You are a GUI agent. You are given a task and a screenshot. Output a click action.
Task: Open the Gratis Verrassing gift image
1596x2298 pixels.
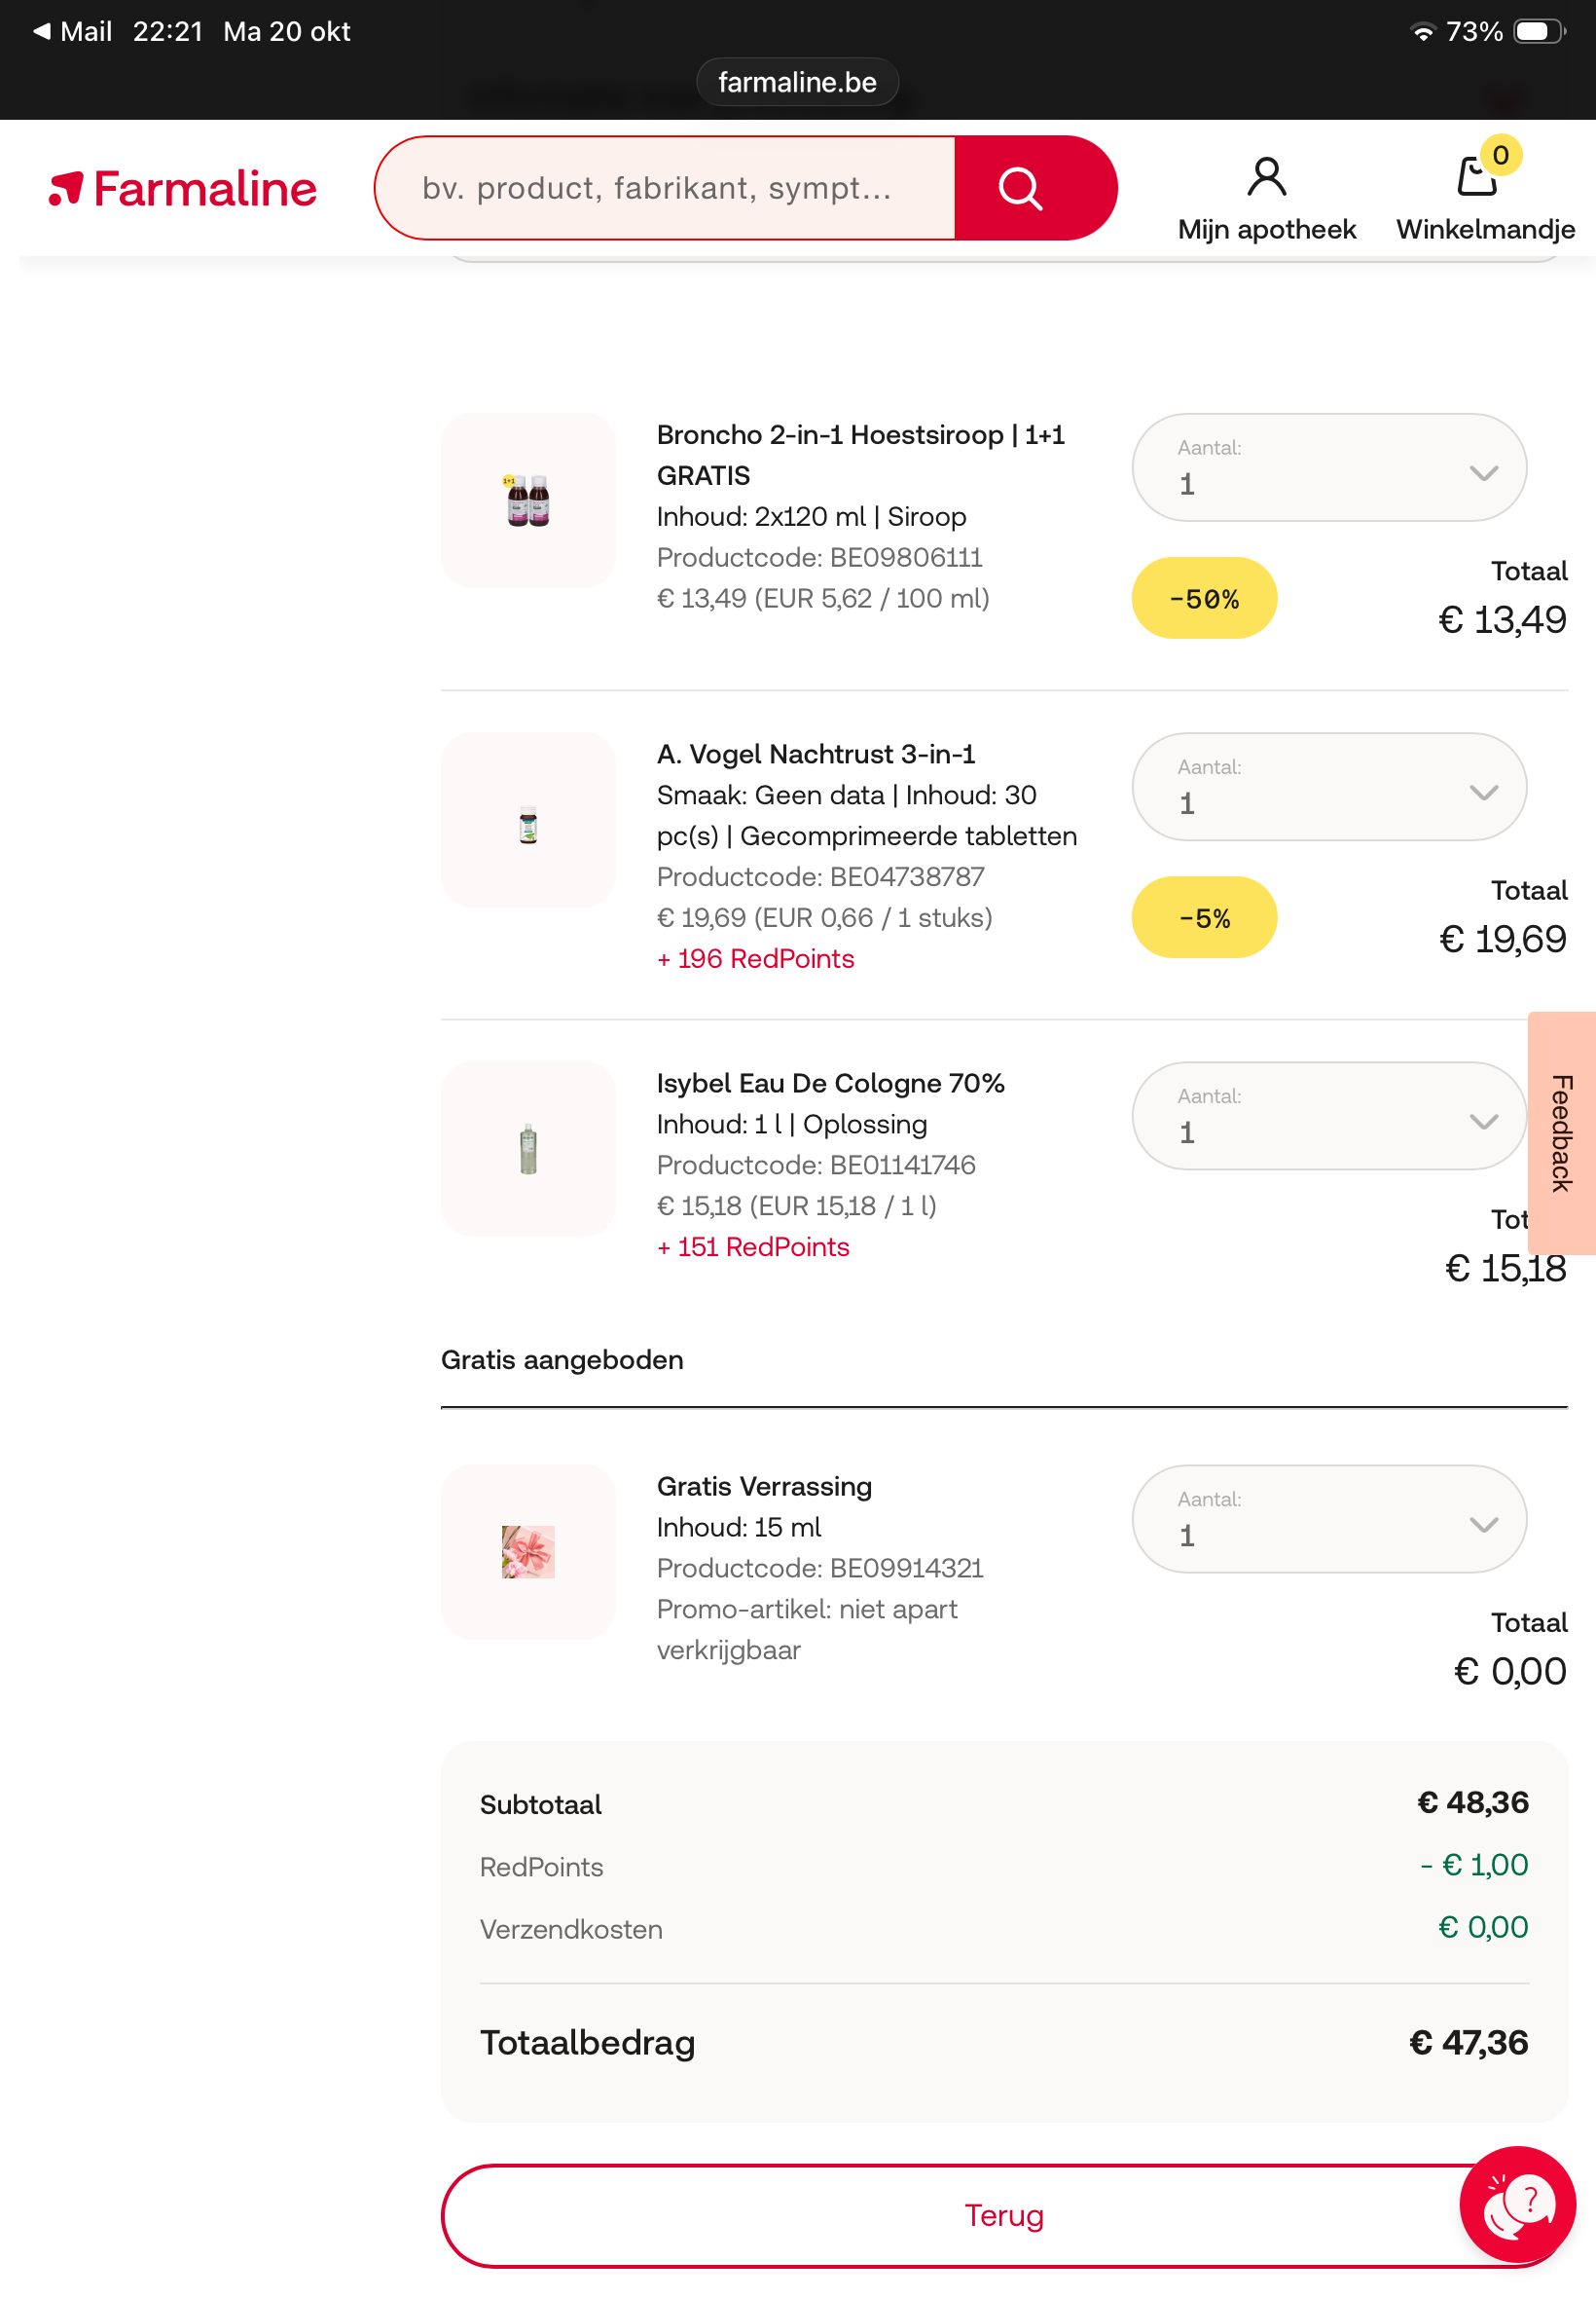click(528, 1552)
